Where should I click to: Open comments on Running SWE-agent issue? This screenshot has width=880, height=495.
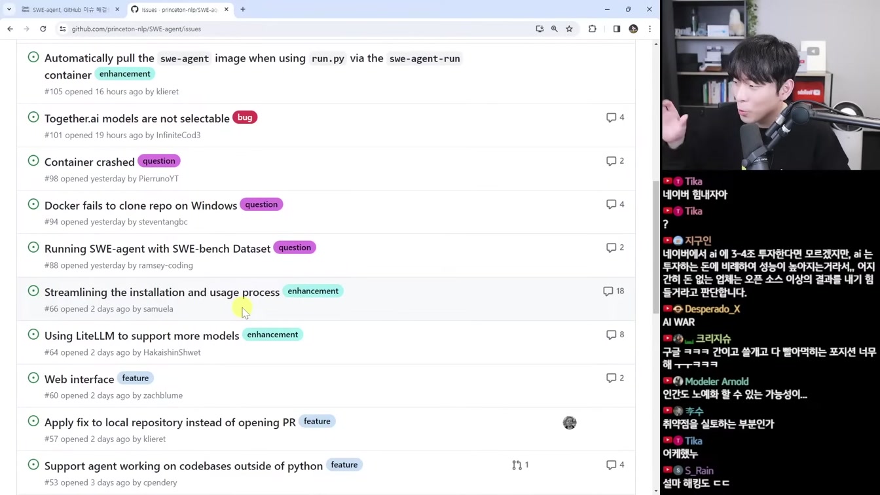pyautogui.click(x=615, y=247)
